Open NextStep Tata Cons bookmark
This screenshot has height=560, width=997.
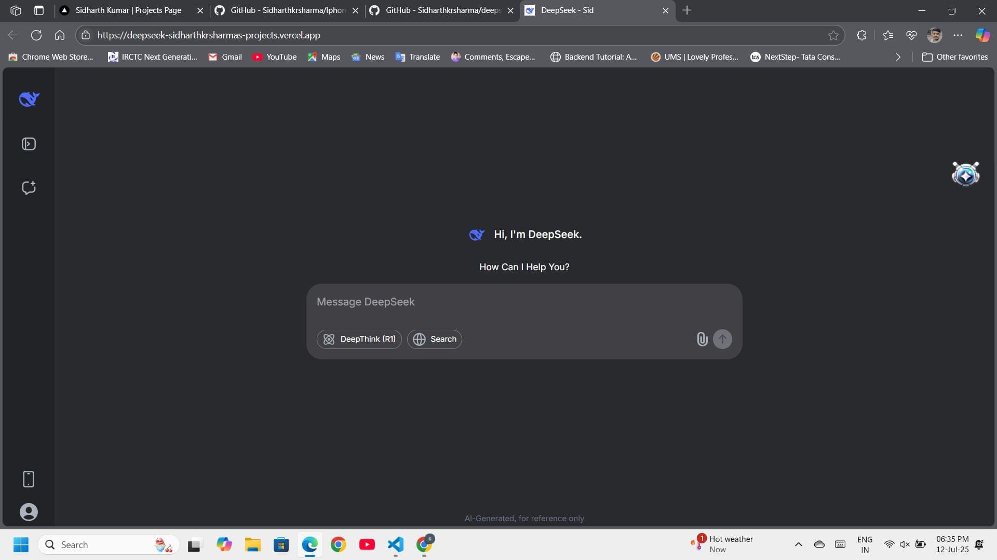[x=795, y=57]
